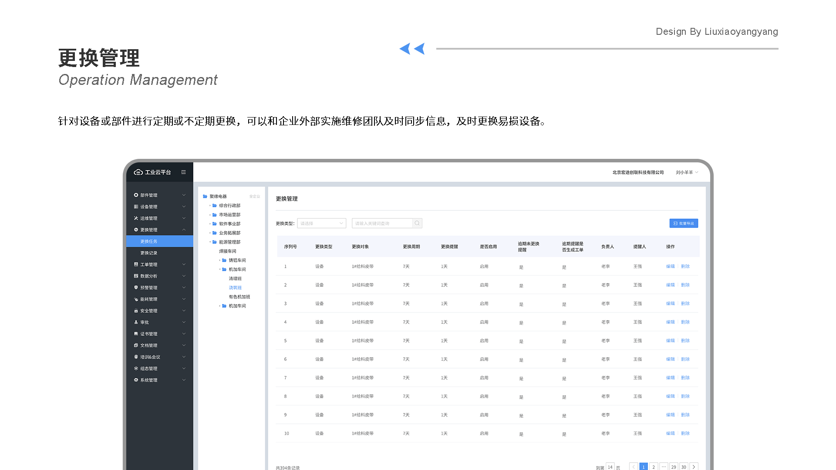Click the jump-to-page input showing 14

(610, 467)
